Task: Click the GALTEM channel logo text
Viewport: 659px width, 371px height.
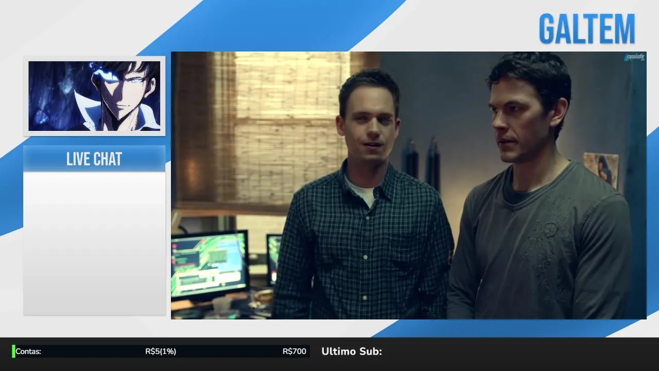Action: coord(587,29)
